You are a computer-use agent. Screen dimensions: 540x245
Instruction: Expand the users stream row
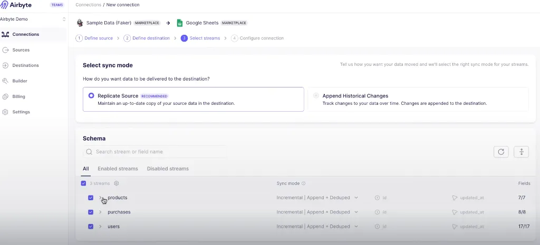coord(101,227)
